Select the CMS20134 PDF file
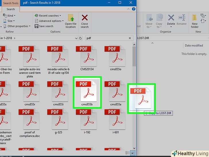This screenshot has height=157, width=209. [x=87, y=58]
